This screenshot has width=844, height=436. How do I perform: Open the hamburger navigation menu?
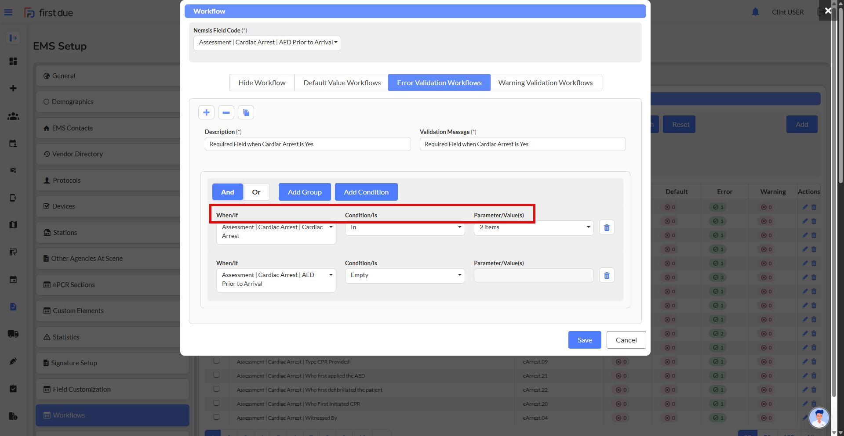[8, 12]
